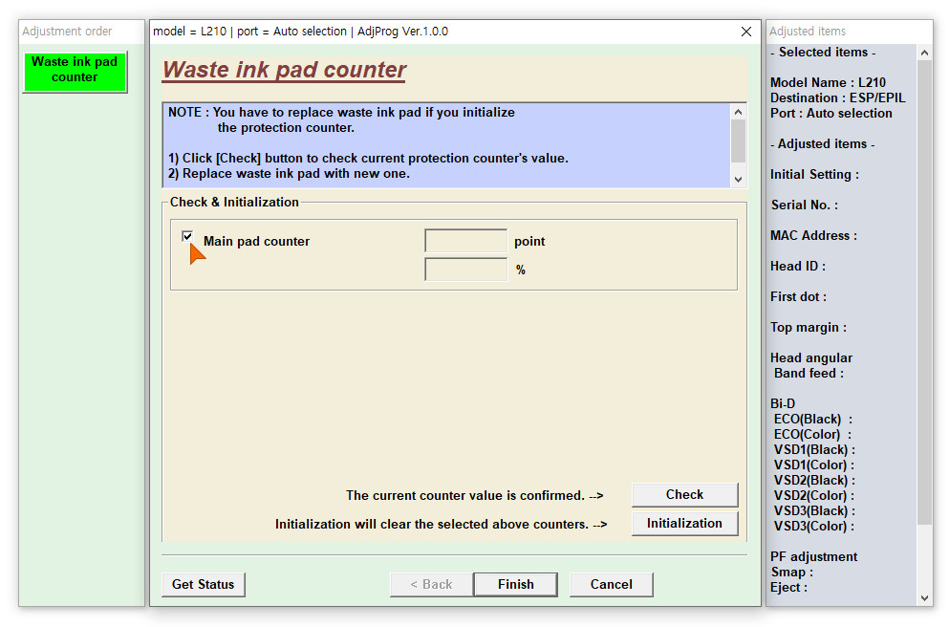Click the Get Status button
This screenshot has width=949, height=627.
tap(203, 585)
